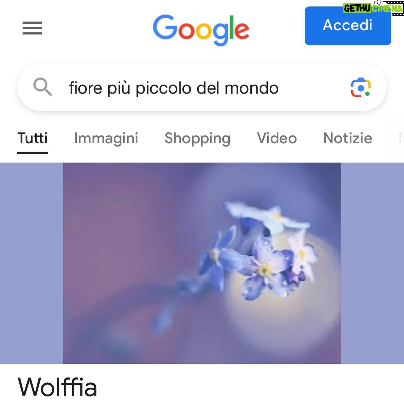The image size is (404, 404).
Task: Click the lavender band left of photo
Action: pos(31,263)
